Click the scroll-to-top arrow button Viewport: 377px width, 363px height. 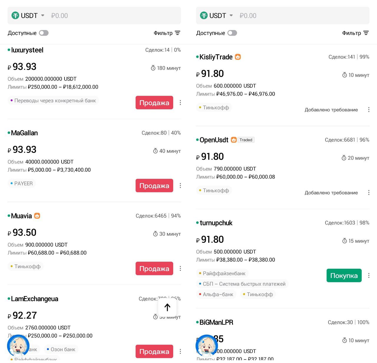[x=167, y=307]
